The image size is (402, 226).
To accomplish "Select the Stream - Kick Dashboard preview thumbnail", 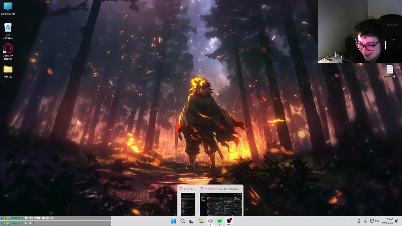I will click(221, 204).
